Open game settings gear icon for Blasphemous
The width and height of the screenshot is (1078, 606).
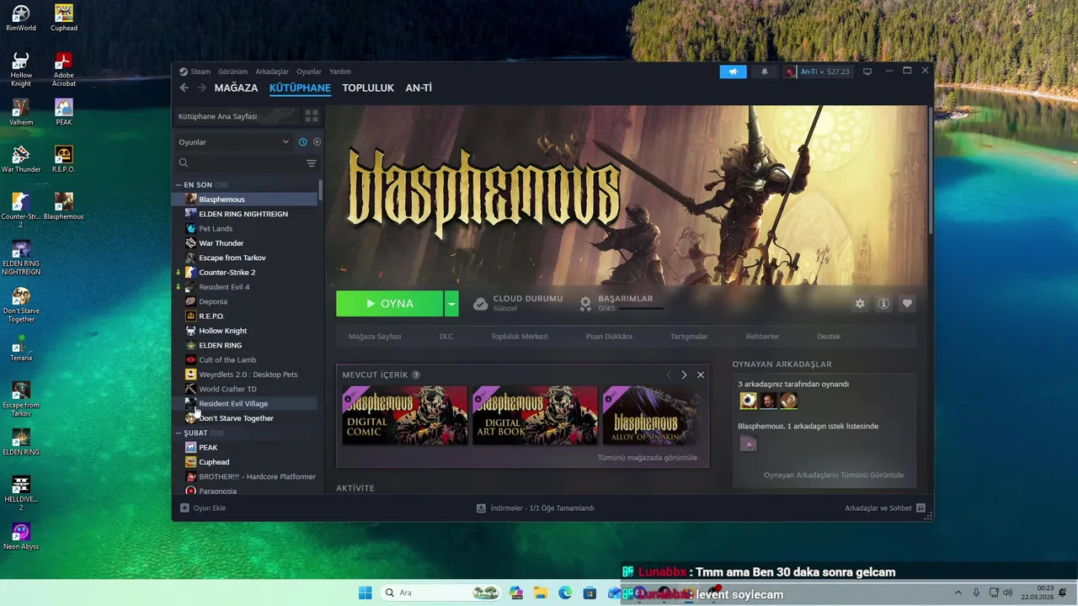coord(860,304)
